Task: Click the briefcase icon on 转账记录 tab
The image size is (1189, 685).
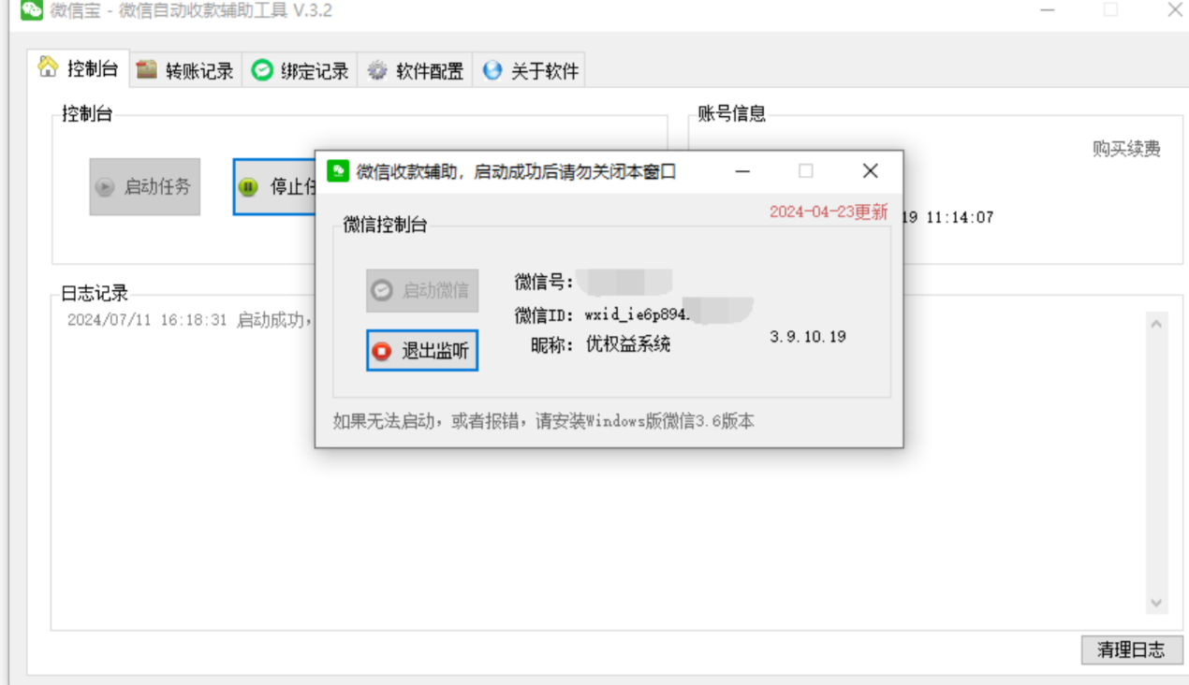Action: point(146,69)
